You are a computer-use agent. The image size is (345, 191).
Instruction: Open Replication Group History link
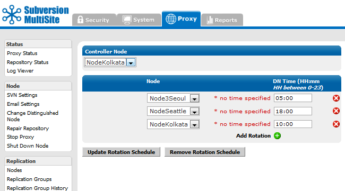[x=37, y=188]
